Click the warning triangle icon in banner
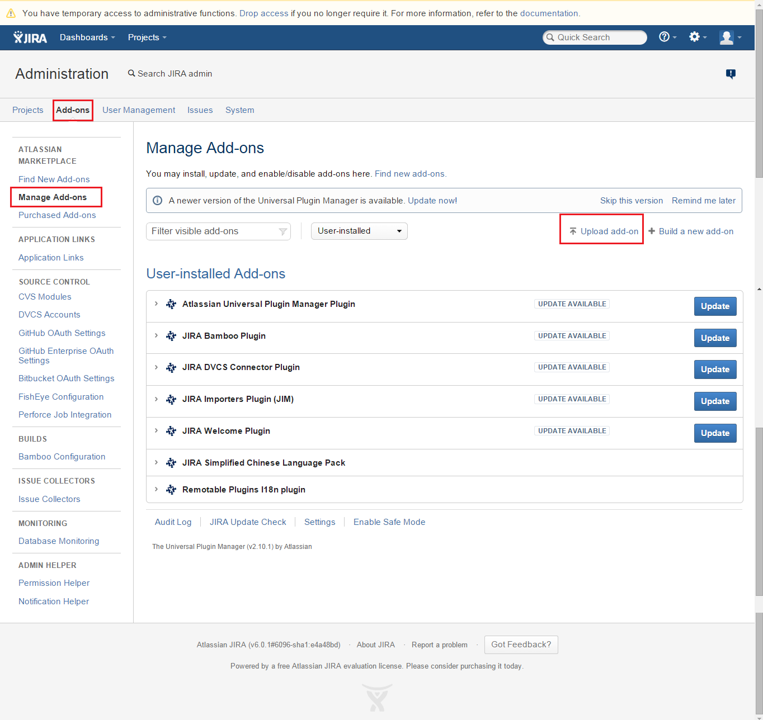Image resolution: width=763 pixels, height=720 pixels. click(x=11, y=13)
